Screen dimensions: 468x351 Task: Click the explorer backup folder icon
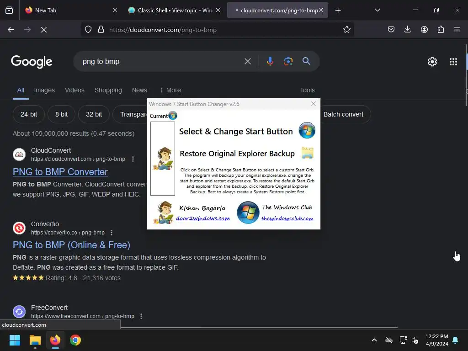tap(308, 153)
